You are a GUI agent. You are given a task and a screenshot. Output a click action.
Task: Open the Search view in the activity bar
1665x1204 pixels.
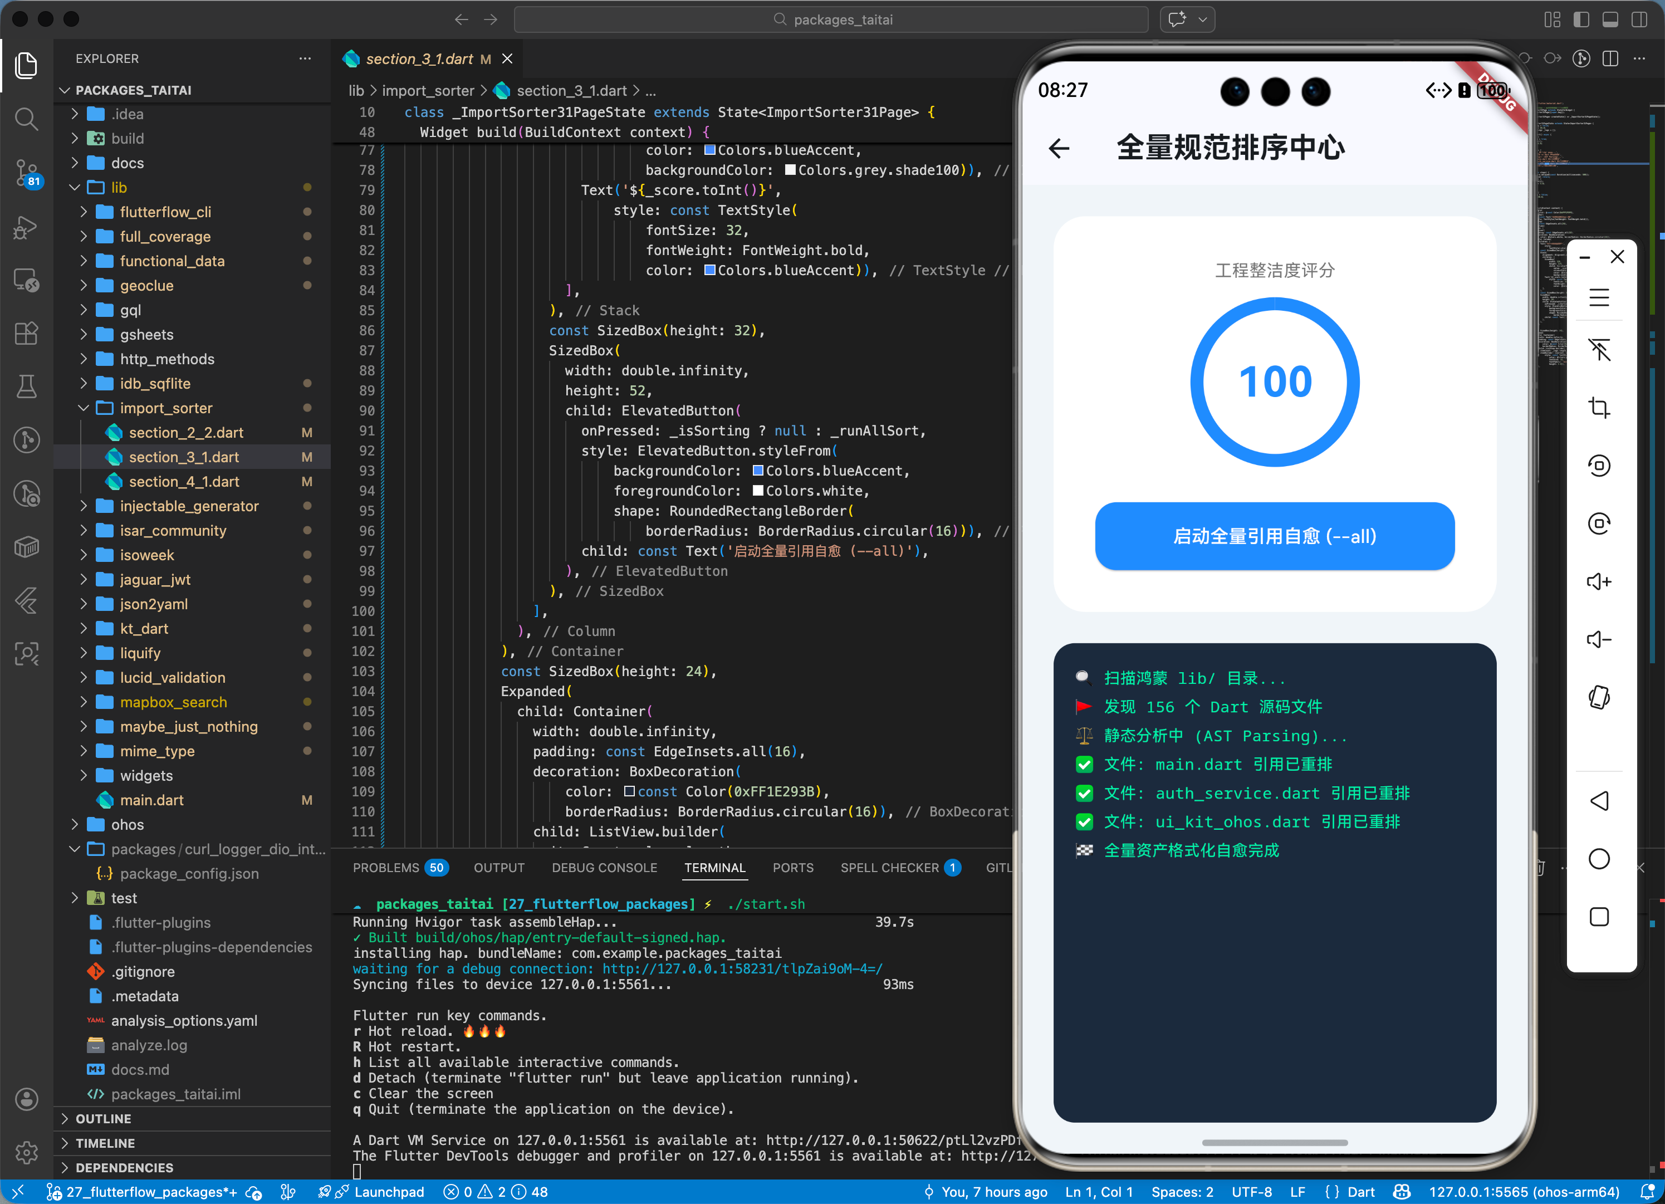[x=26, y=119]
